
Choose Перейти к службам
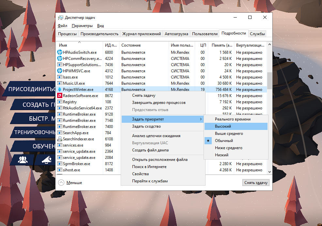coord(163,181)
